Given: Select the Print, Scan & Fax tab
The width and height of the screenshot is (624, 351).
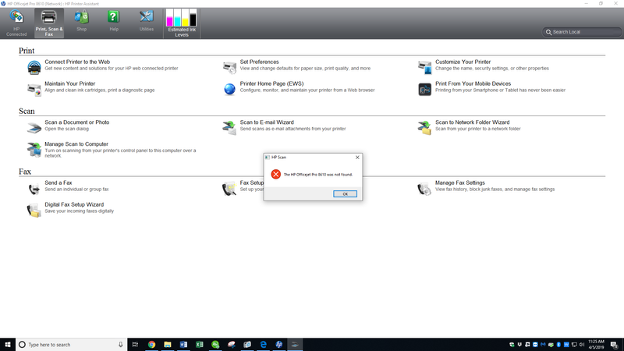Looking at the screenshot, I should tap(49, 23).
